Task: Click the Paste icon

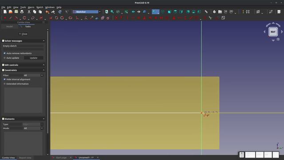Action: (40, 12)
